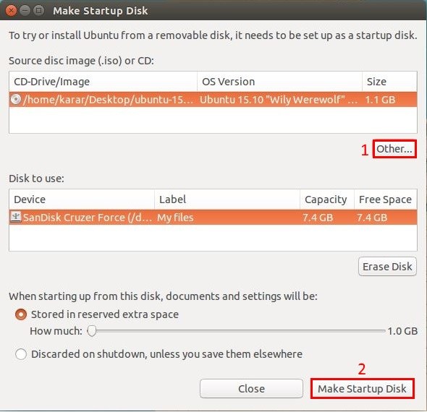The height and width of the screenshot is (412, 427).
Task: Click the Size column header
Action: point(389,82)
